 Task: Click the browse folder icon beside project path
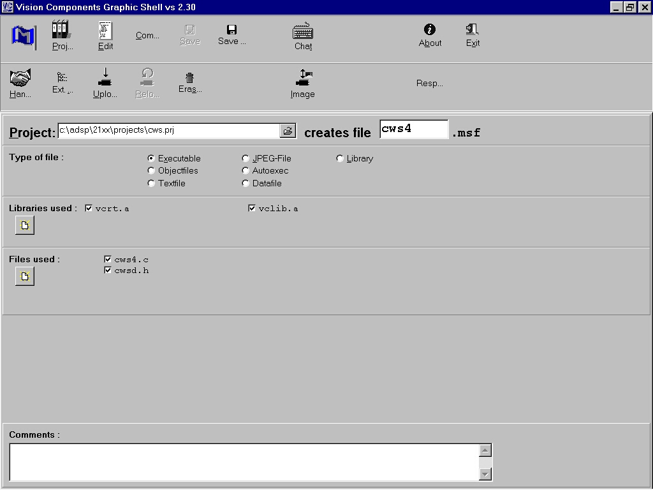pyautogui.click(x=288, y=131)
